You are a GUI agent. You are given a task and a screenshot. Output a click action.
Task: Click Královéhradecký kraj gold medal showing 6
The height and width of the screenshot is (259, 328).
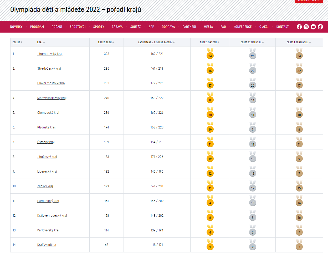point(210,215)
